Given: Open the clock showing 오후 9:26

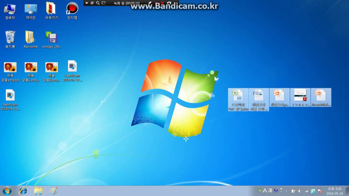Looking at the screenshot, I should pyautogui.click(x=335, y=191).
